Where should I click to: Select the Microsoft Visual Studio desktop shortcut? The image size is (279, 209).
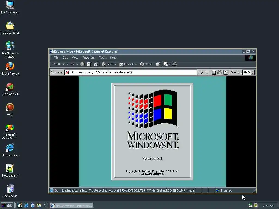coord(10,132)
